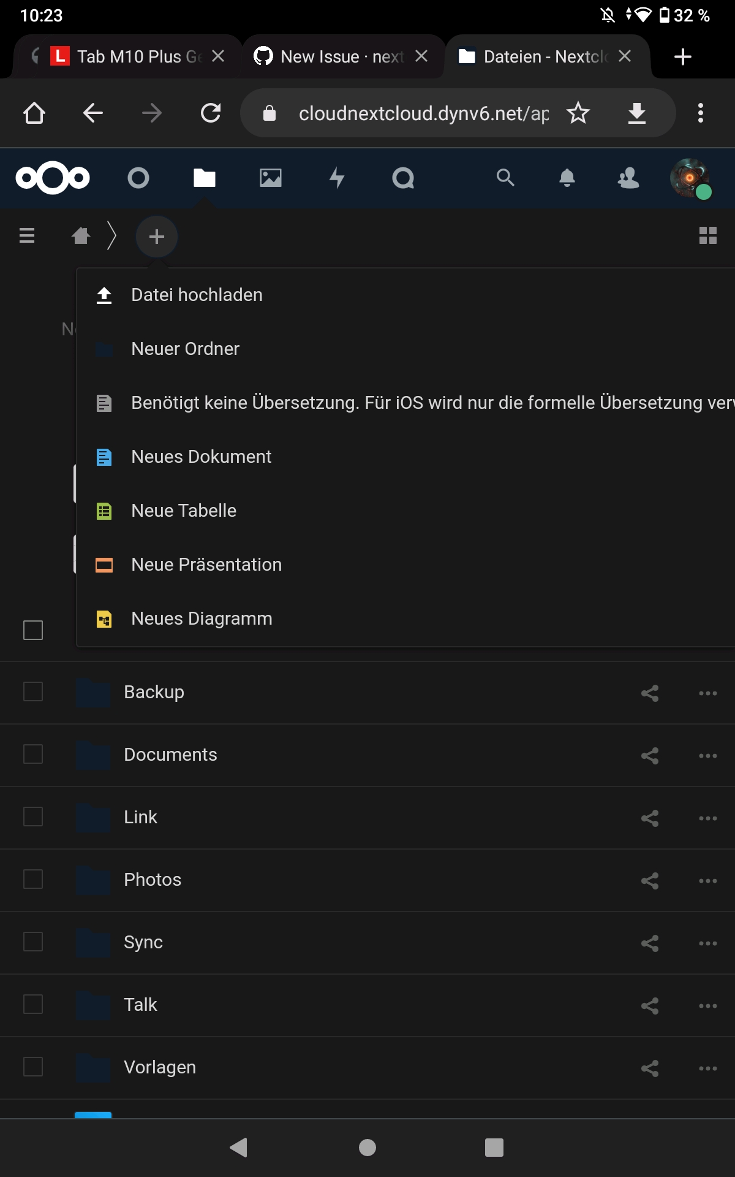The height and width of the screenshot is (1177, 735).
Task: Open notifications bell in Nextcloud
Action: coord(567,178)
